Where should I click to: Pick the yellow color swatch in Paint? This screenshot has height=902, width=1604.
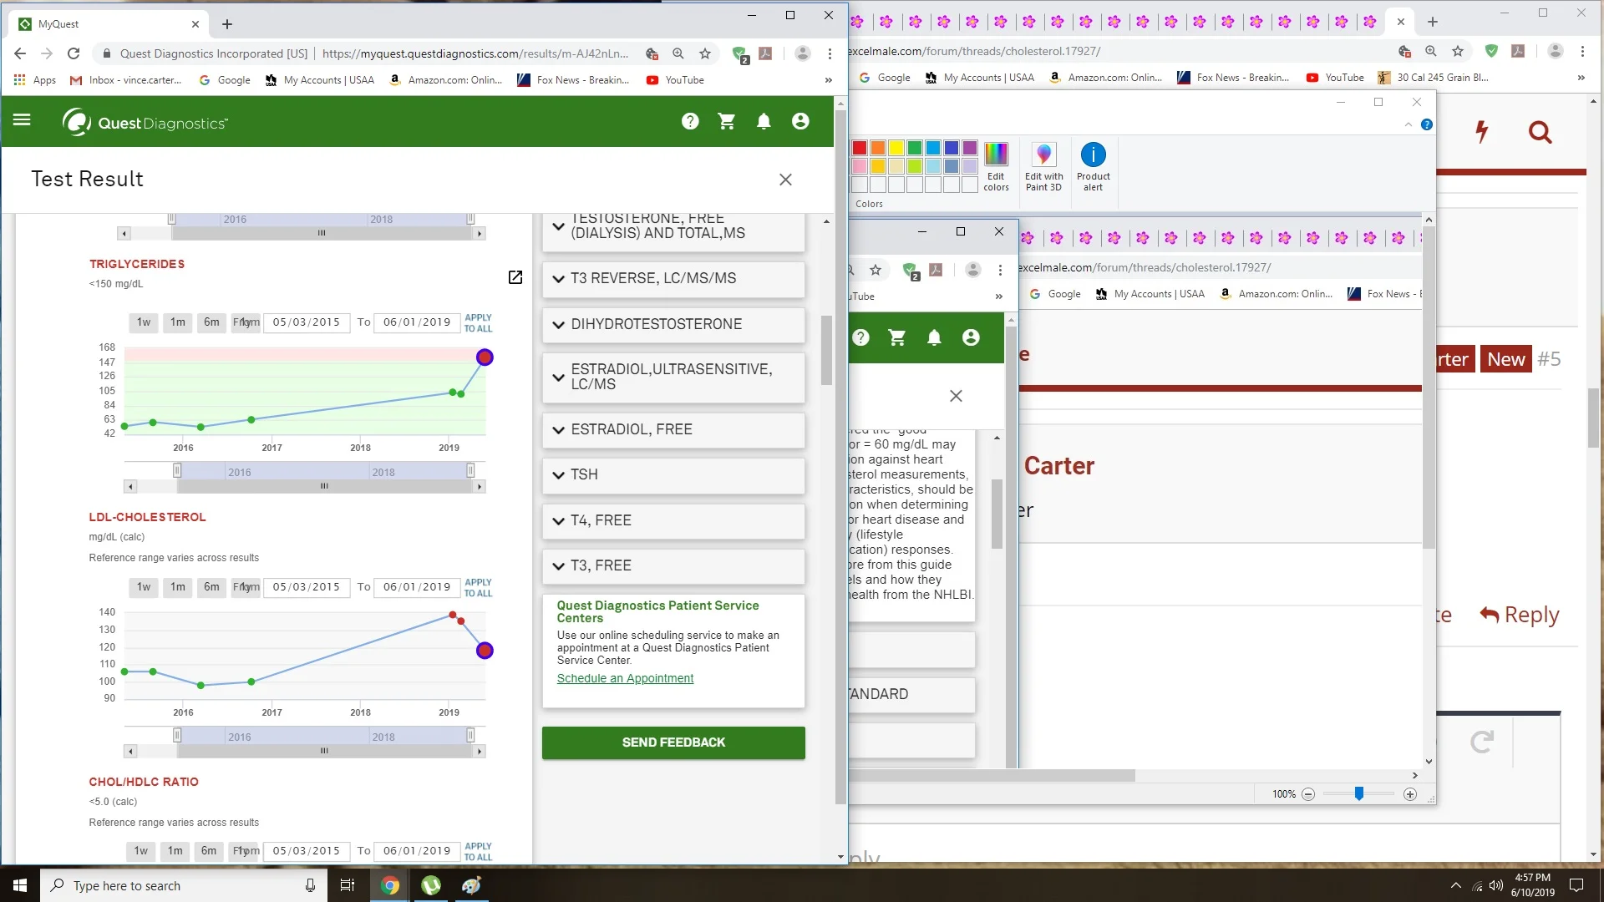click(896, 148)
